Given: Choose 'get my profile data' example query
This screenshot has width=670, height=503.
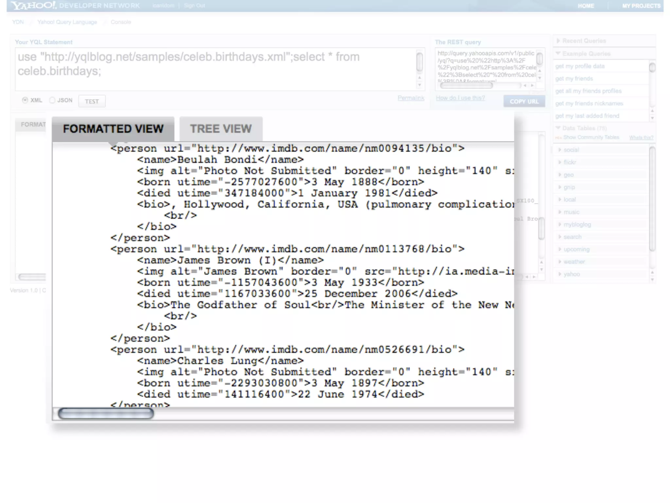Looking at the screenshot, I should 580,66.
